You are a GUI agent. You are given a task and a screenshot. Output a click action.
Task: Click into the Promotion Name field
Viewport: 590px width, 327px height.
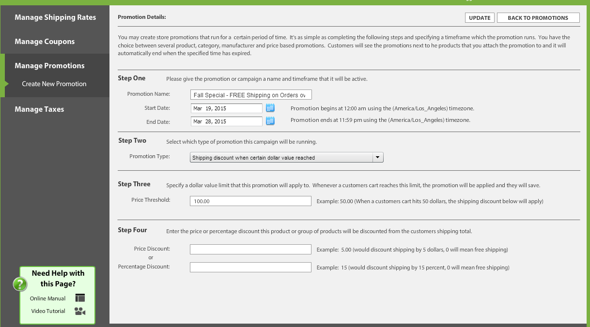pos(251,95)
